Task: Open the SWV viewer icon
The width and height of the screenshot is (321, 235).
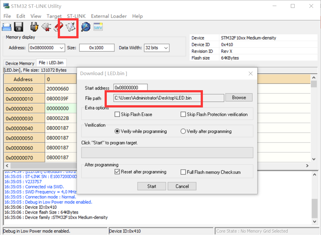Action: point(98,27)
